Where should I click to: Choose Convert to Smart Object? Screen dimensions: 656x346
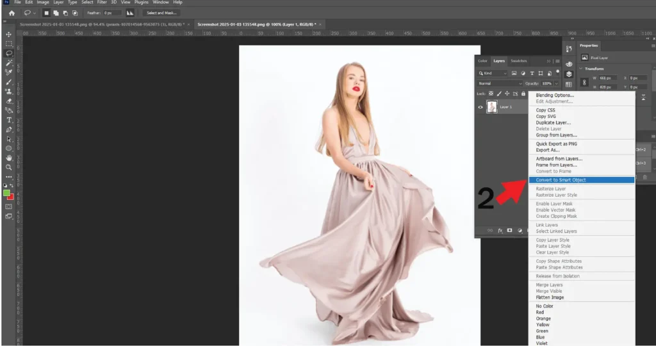click(582, 180)
